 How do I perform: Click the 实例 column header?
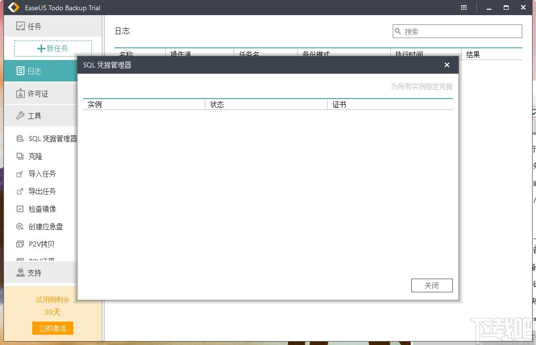click(144, 104)
